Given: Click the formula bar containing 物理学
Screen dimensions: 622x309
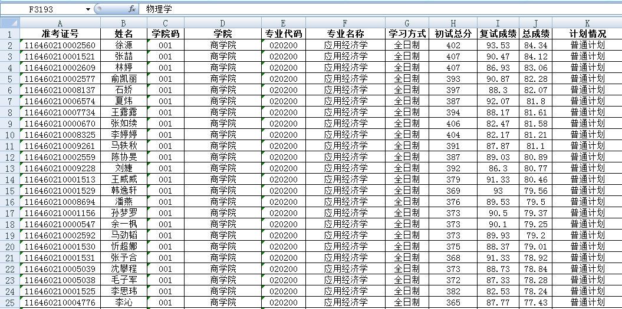Looking at the screenshot, I should click(x=377, y=9).
